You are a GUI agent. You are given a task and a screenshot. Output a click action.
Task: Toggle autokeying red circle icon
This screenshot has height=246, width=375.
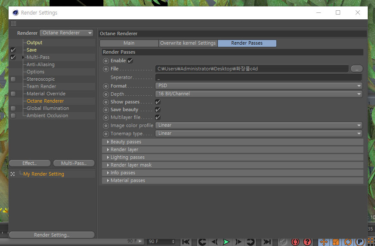[x=295, y=242]
